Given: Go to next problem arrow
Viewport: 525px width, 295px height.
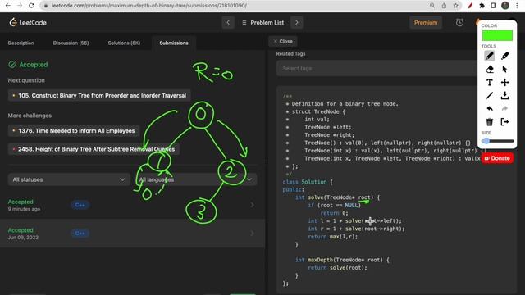Looking at the screenshot, I should coord(297,22).
